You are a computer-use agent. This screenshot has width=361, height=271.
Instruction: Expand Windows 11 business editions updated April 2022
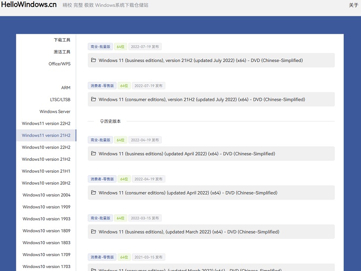(x=211, y=153)
